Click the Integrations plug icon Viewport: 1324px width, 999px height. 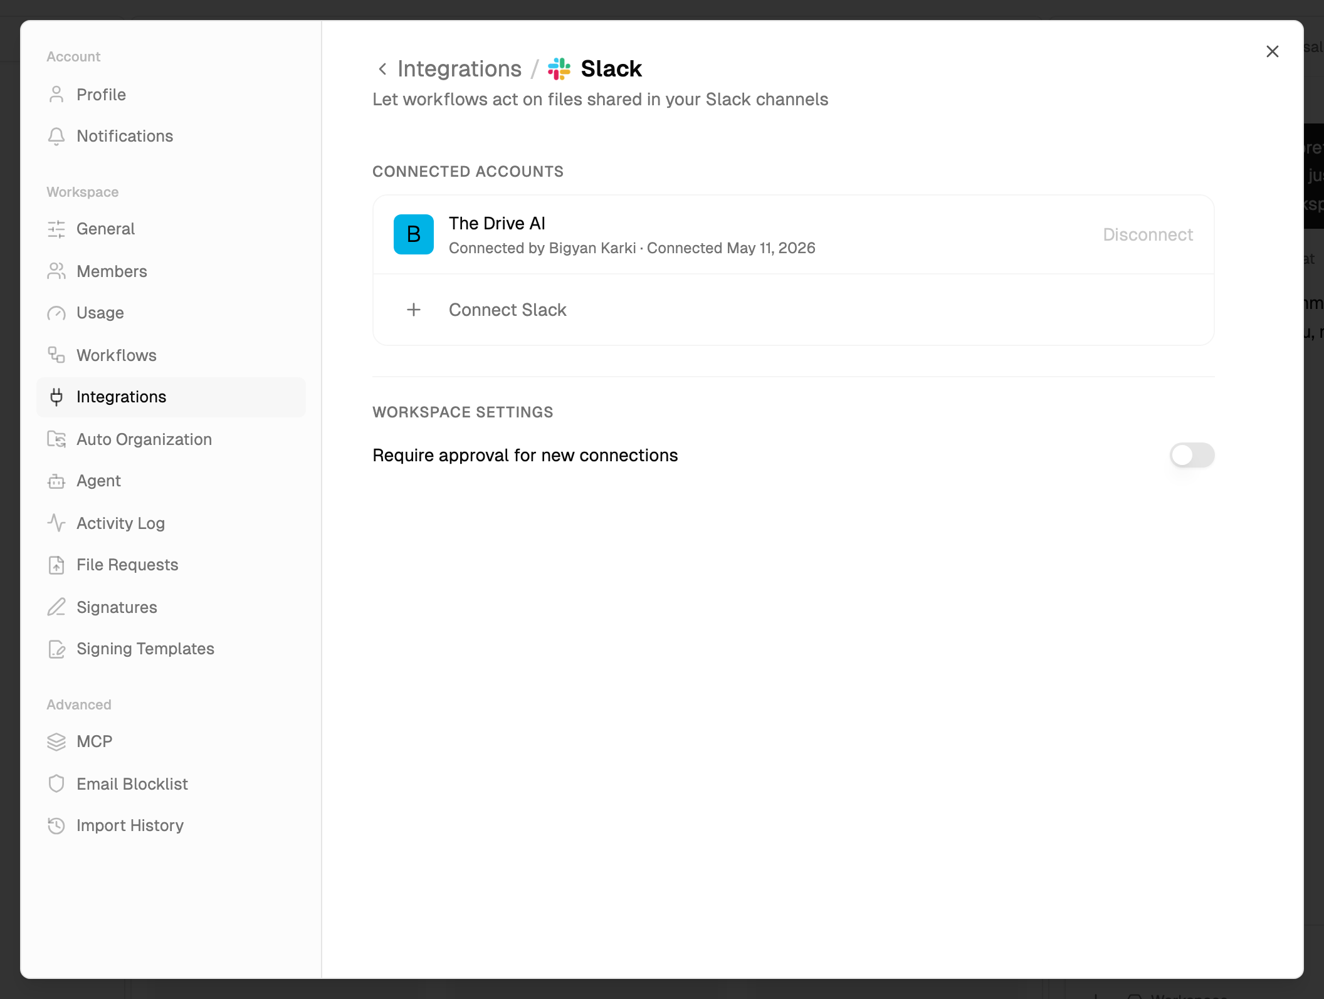[56, 397]
